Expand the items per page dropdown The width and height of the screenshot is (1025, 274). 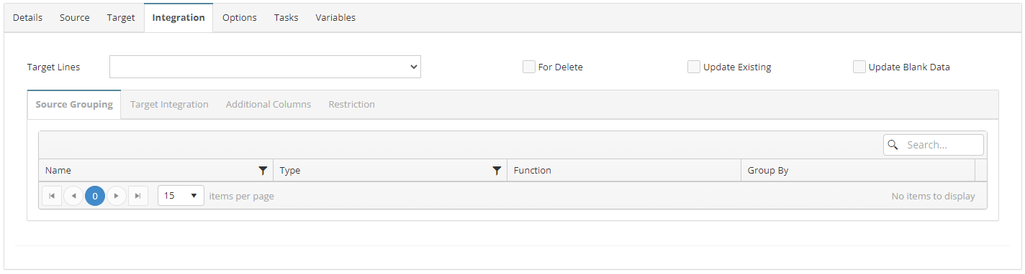point(181,196)
